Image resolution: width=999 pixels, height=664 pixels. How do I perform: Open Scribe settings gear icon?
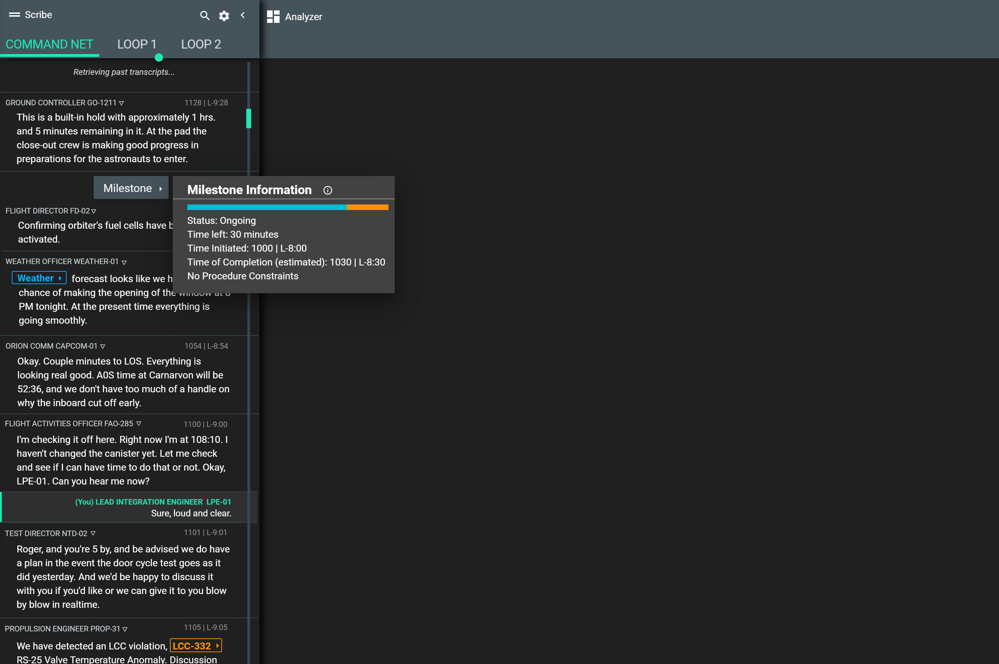click(x=224, y=15)
